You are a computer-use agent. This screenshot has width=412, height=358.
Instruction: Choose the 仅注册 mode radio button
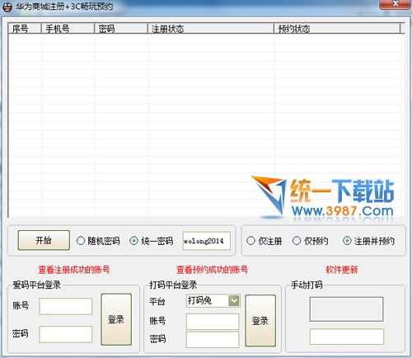click(x=250, y=241)
